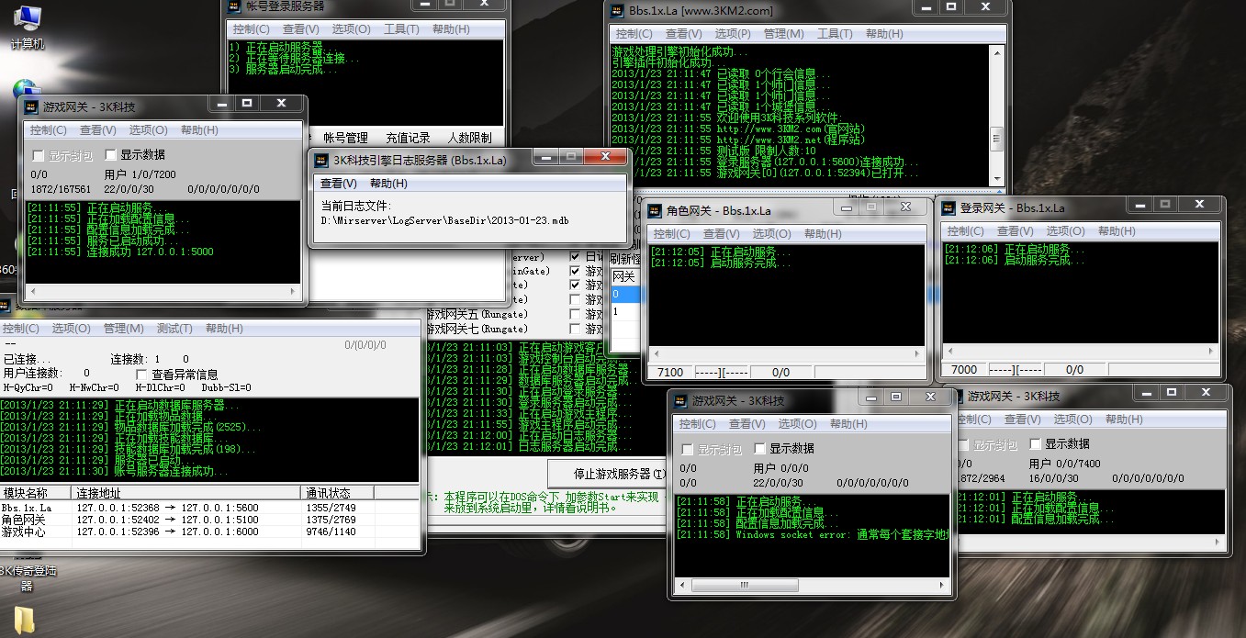Viewport: 1246px width, 638px height.
Task: Open 控制(C) menu in 游戏网关 window with socket error
Action: coord(698,424)
